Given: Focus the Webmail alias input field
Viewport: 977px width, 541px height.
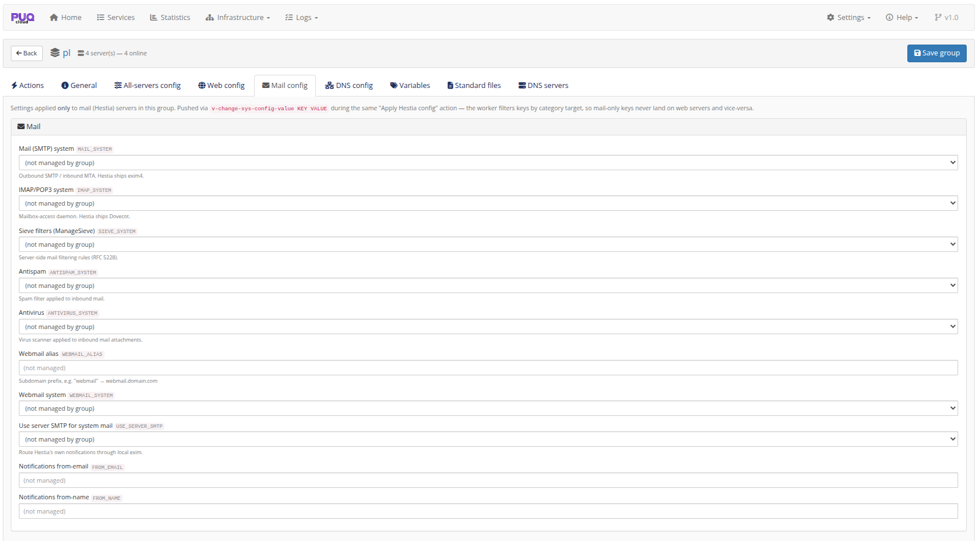Looking at the screenshot, I should coord(488,368).
